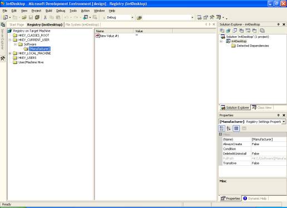Click the Find in Files binoculars icon
Screen dimensions: 287x208
pyautogui.click(x=139, y=18)
